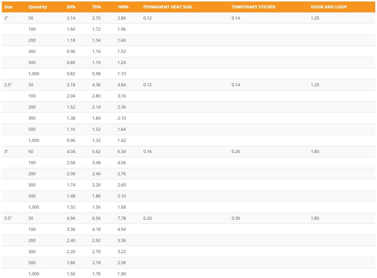Click the 3.5" size label
Viewport: 377px width, 278px height.
[x=8, y=218]
